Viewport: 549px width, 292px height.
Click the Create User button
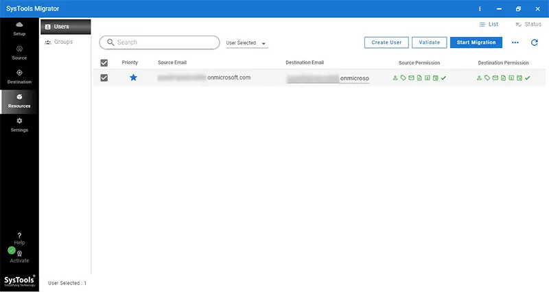(386, 42)
